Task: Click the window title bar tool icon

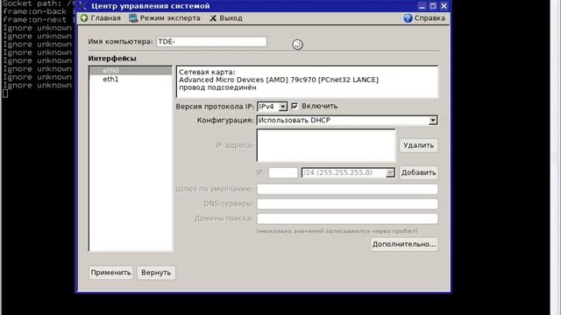Action: [x=82, y=6]
